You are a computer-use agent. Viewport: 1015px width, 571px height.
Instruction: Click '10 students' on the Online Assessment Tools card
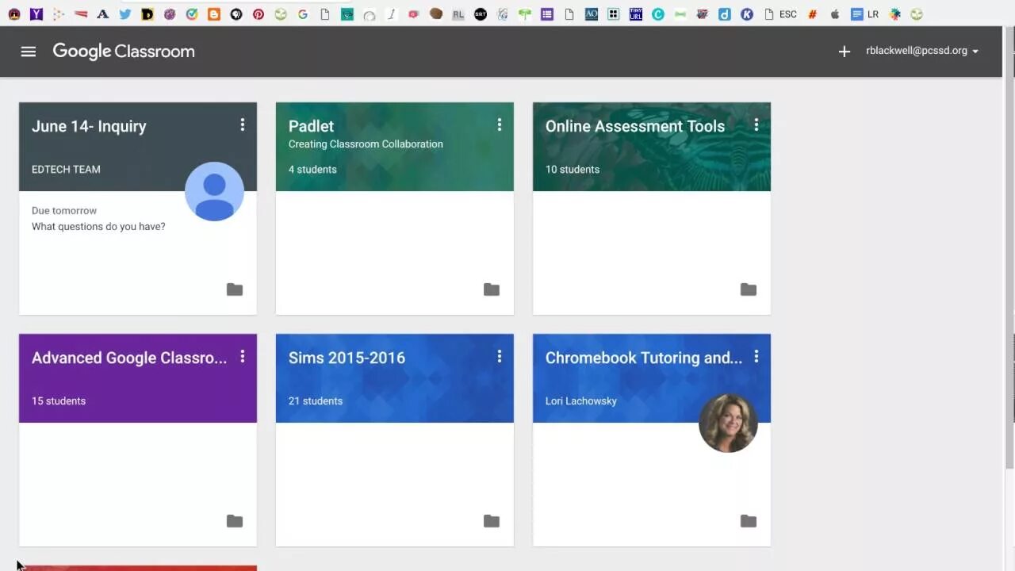[573, 169]
